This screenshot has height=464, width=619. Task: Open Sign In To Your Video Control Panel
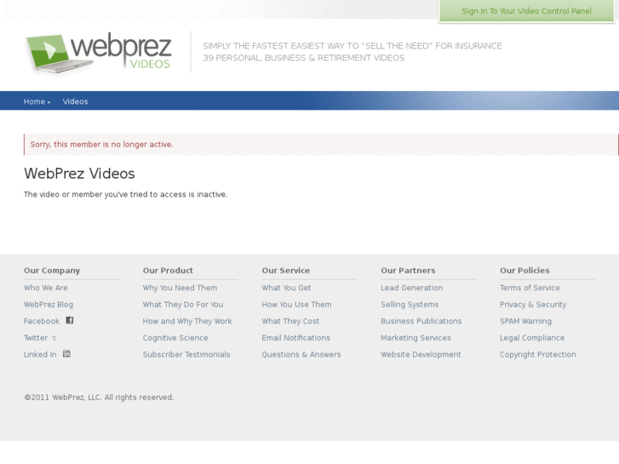[527, 11]
